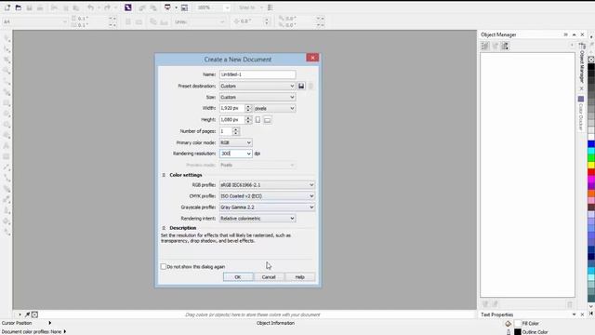Click the Height spinner arrows

(x=248, y=120)
